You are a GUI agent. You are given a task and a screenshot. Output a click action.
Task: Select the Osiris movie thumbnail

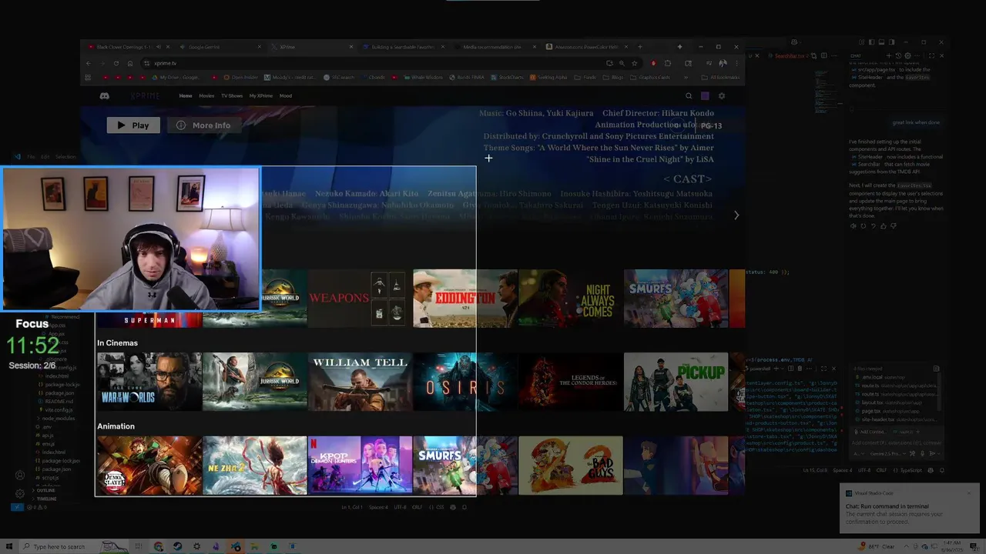[x=464, y=382]
